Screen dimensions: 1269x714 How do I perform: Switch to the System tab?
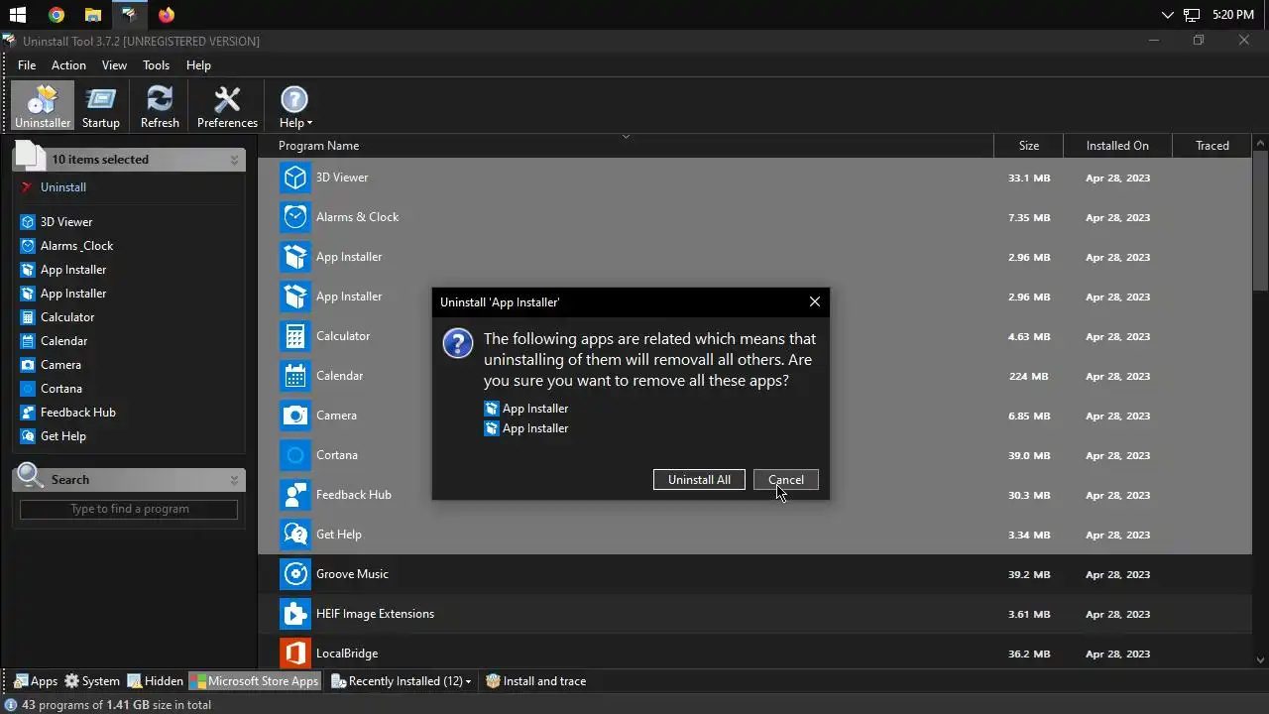[x=92, y=681]
